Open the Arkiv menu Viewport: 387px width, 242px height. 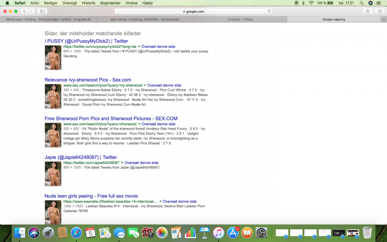pyautogui.click(x=35, y=3)
